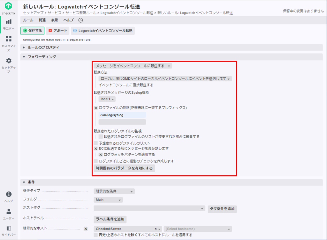Open the Main folder dropdown
This screenshot has height=240, width=327.
click(x=108, y=200)
